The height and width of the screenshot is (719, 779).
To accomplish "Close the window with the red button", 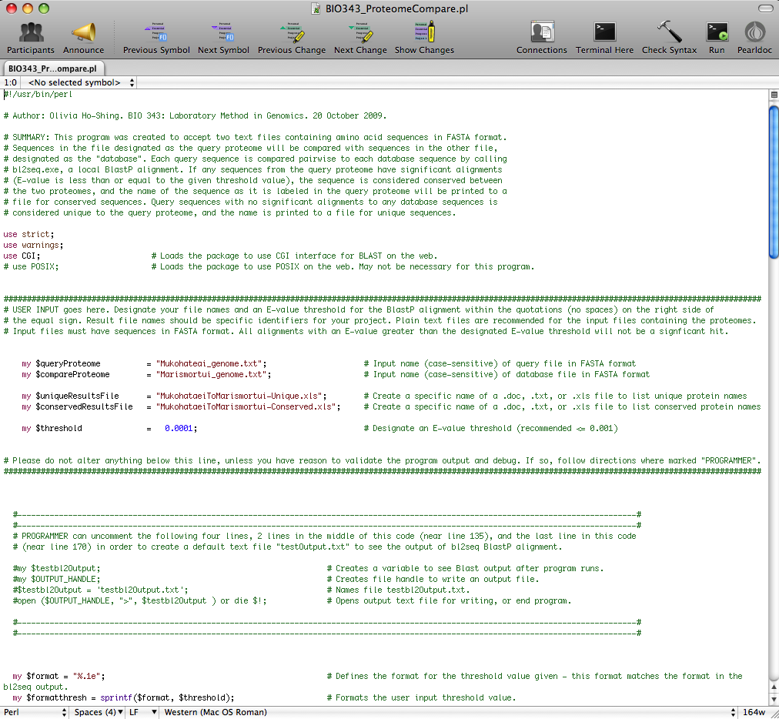I will (11, 8).
